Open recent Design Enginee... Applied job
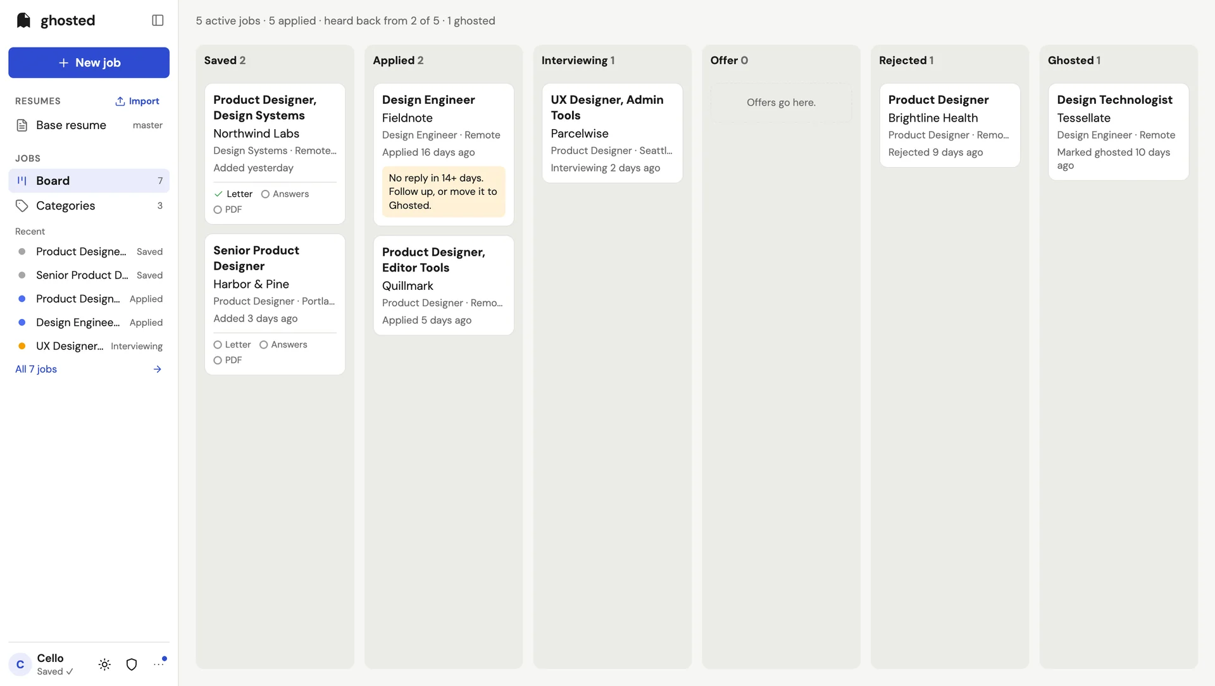The width and height of the screenshot is (1215, 686). tap(89, 323)
